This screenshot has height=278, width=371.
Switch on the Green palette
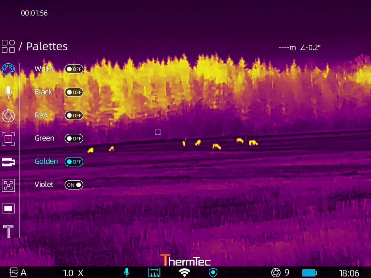(x=74, y=139)
